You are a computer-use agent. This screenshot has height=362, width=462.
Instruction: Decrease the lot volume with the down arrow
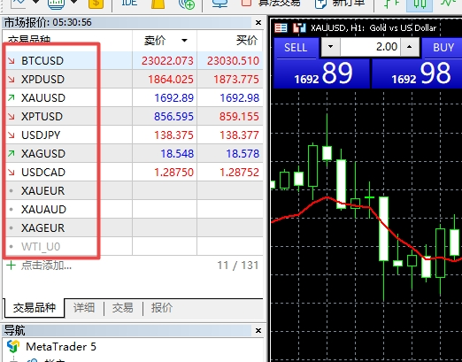330,47
